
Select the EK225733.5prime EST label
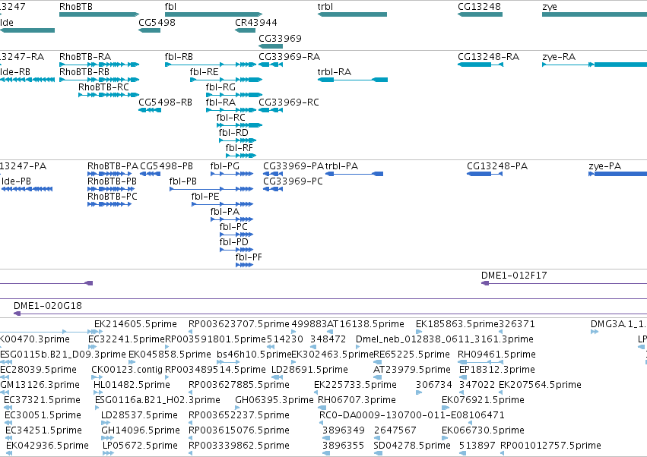pos(355,385)
